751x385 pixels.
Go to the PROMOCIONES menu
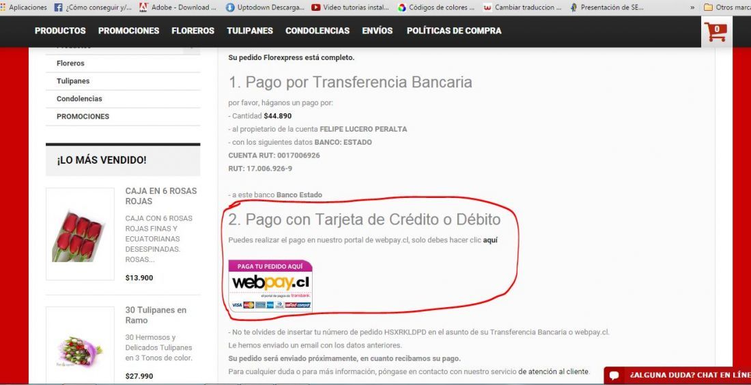[128, 31]
